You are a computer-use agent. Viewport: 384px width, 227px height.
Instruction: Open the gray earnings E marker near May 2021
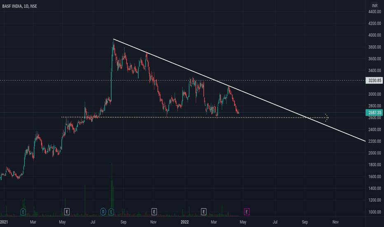point(67,212)
